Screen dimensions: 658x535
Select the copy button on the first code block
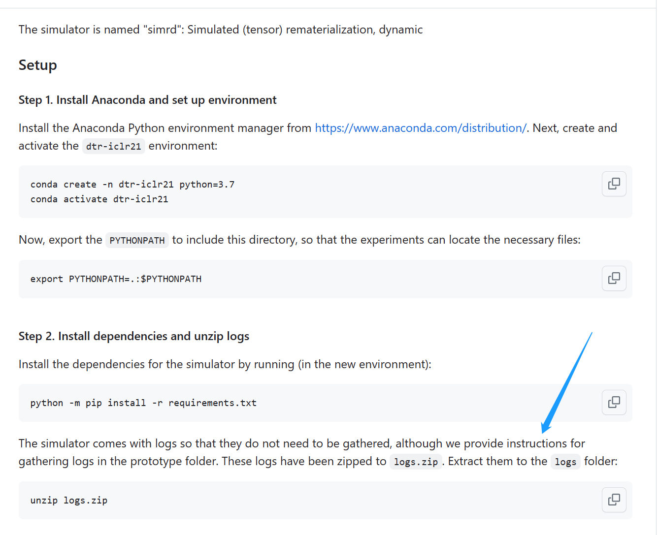pyautogui.click(x=614, y=184)
